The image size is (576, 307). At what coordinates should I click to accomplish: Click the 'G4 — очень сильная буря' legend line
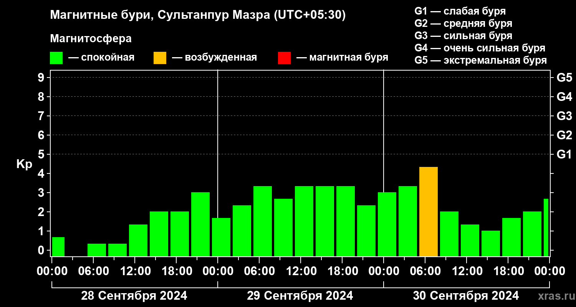(x=480, y=48)
